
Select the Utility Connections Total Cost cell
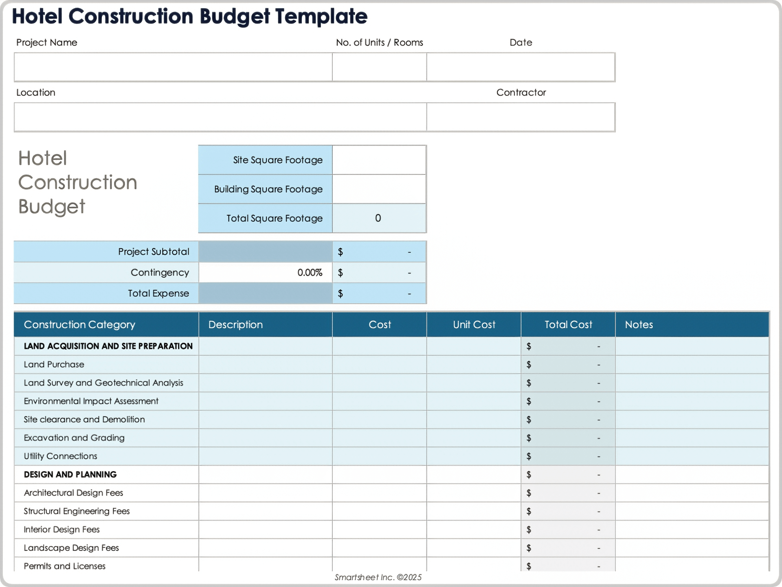tap(568, 456)
